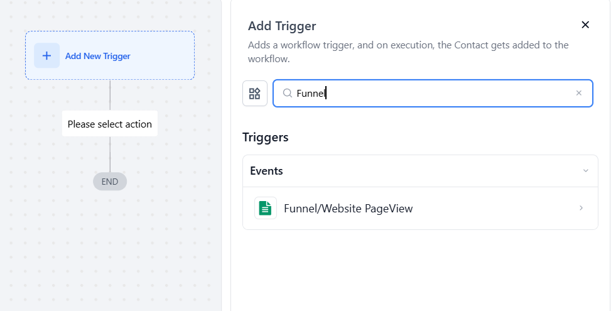Image resolution: width=611 pixels, height=311 pixels.
Task: Select the Funnel/Website PageView trigger
Action: (349, 209)
